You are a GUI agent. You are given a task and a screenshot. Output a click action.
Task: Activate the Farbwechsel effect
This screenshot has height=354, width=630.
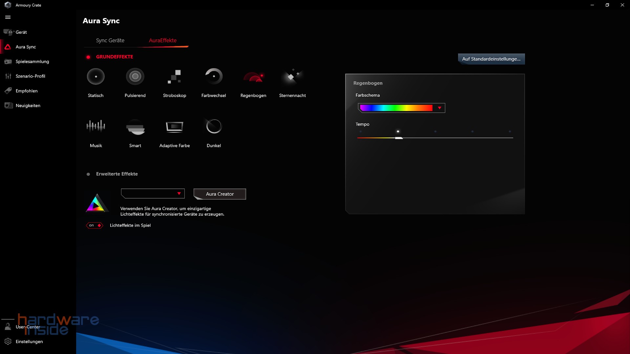pyautogui.click(x=214, y=82)
